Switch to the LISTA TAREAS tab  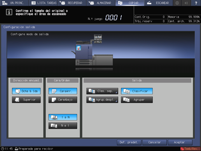(43, 3)
